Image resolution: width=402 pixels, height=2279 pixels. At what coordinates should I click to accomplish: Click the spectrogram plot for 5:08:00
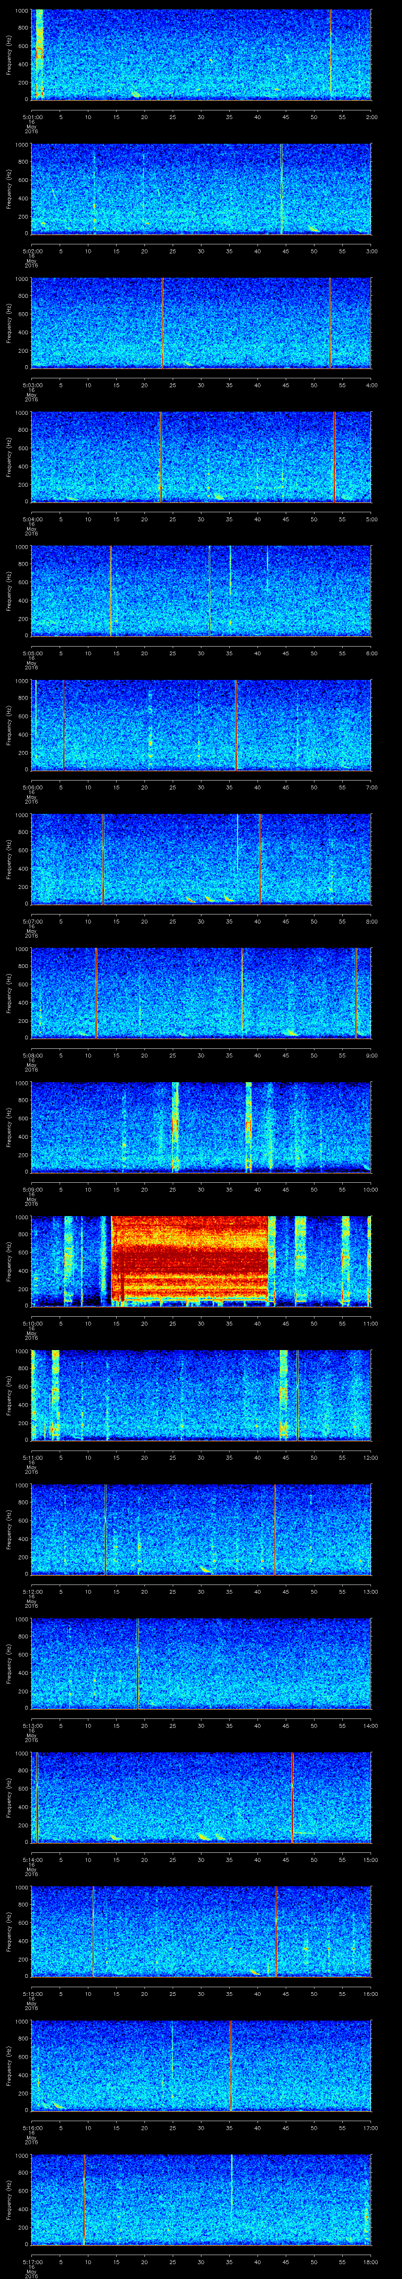tap(201, 993)
